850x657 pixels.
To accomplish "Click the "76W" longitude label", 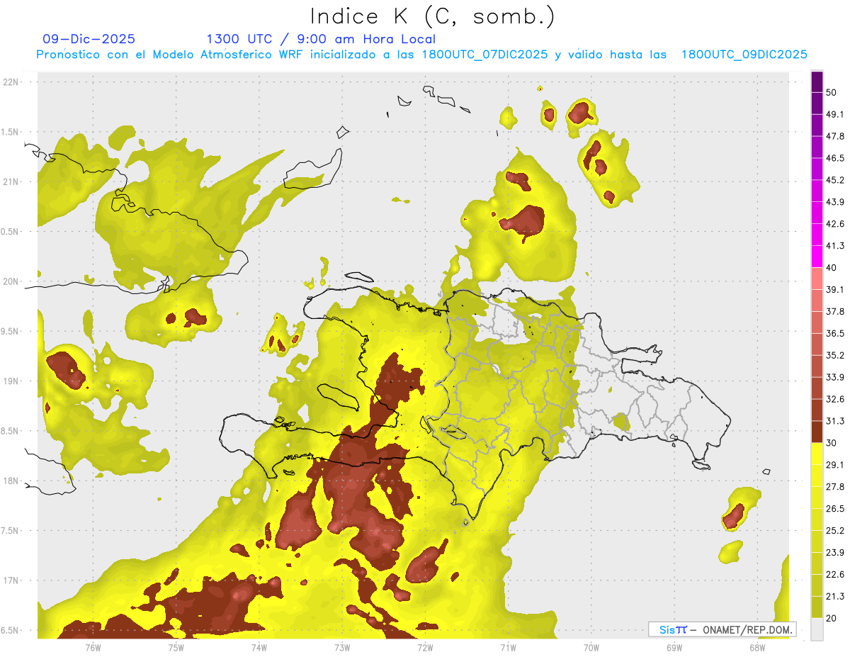I will [93, 648].
